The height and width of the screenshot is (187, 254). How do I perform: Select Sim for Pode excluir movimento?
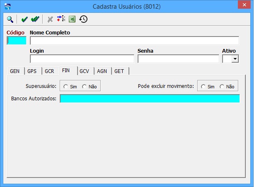click(x=203, y=87)
